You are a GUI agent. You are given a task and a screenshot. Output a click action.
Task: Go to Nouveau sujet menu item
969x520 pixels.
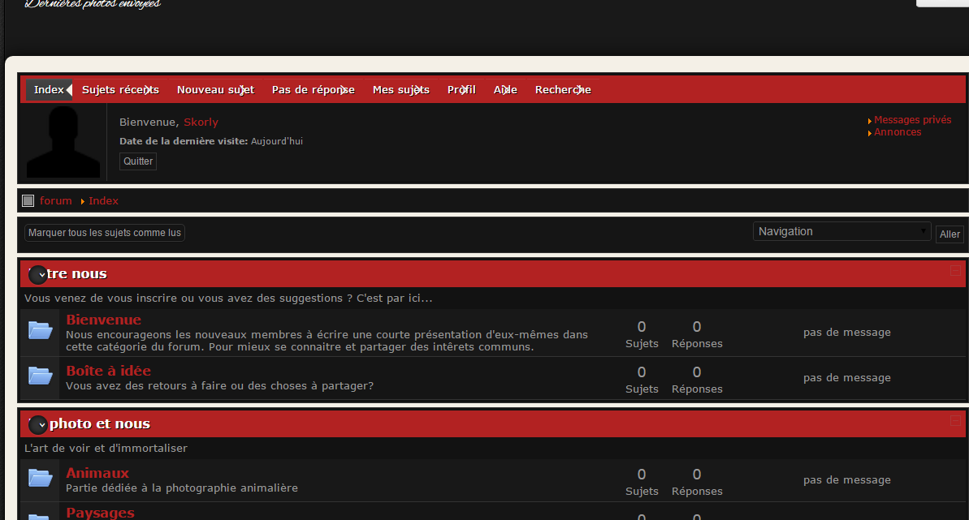215,90
